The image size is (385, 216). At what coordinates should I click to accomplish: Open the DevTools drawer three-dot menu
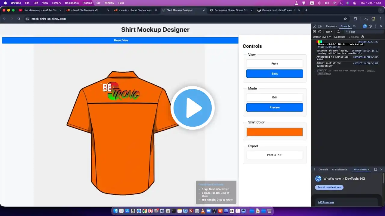(x=314, y=169)
